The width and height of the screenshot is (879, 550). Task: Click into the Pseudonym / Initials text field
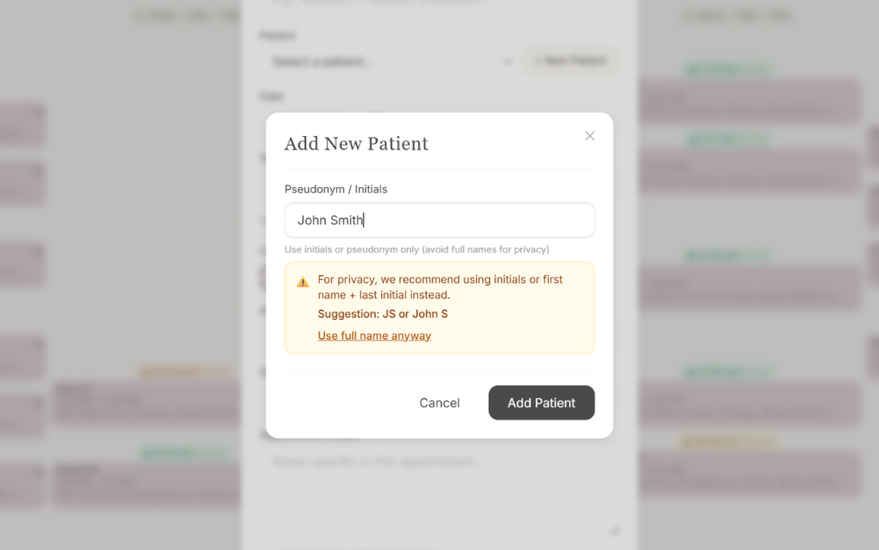point(439,220)
